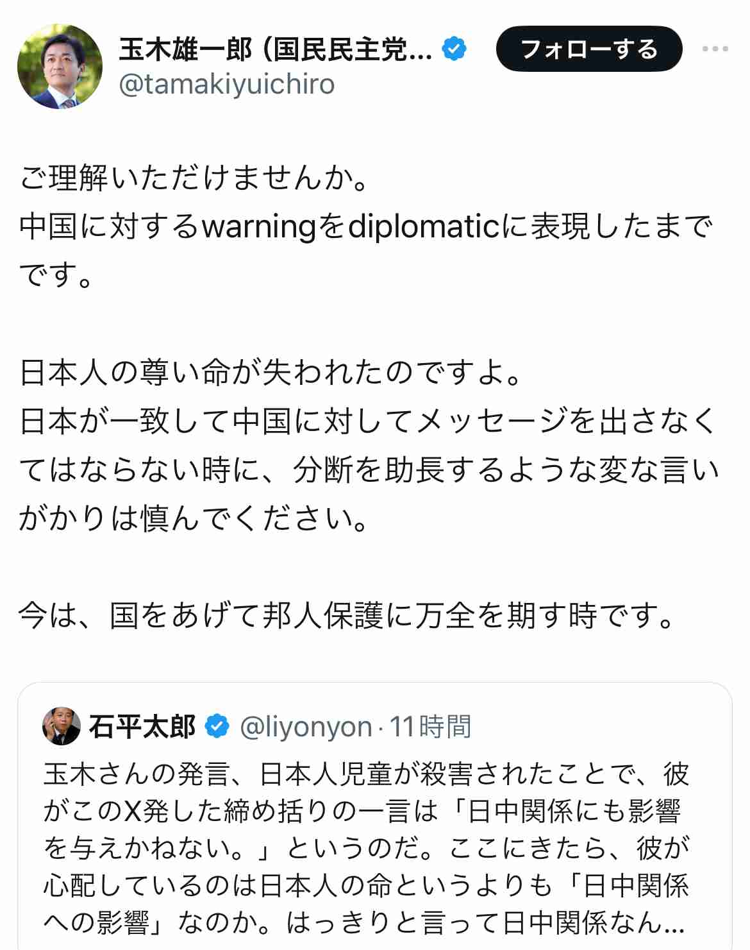Open the three-dot more options menu

point(715,49)
